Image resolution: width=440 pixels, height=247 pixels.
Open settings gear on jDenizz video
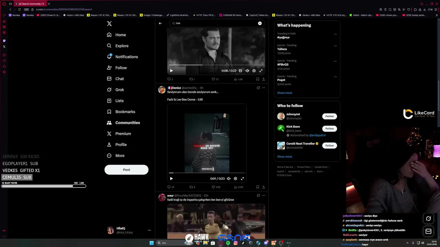(x=235, y=178)
